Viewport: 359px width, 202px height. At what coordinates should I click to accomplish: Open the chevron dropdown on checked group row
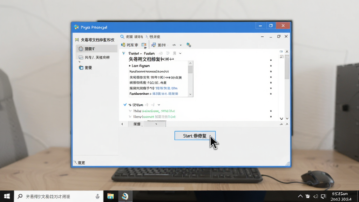pos(159,105)
